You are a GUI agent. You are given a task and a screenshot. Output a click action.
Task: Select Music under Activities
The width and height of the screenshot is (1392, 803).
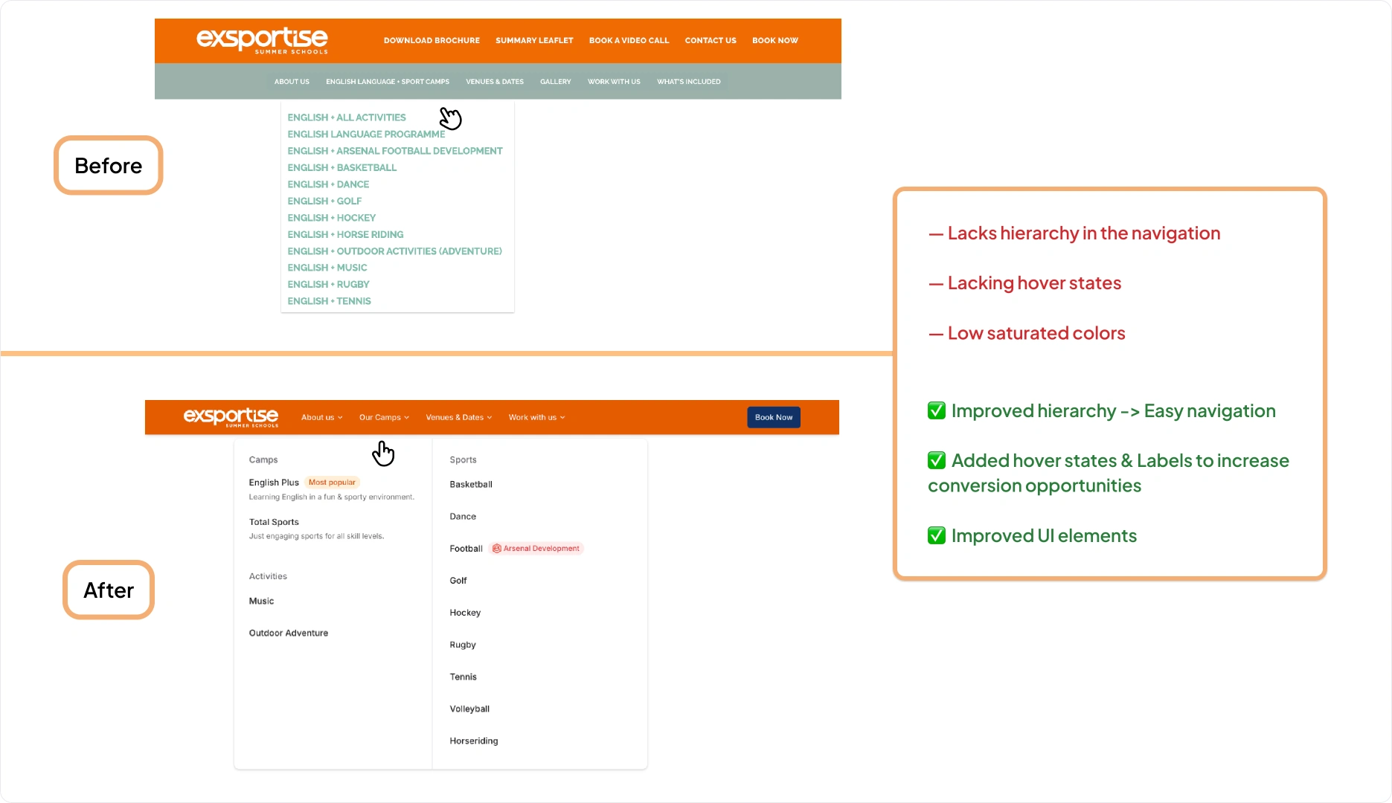[261, 601]
